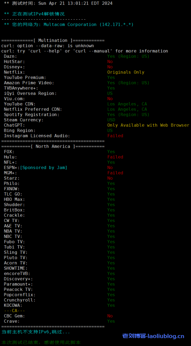Click the Netflix 'Originals Only' result

[x=126, y=72]
